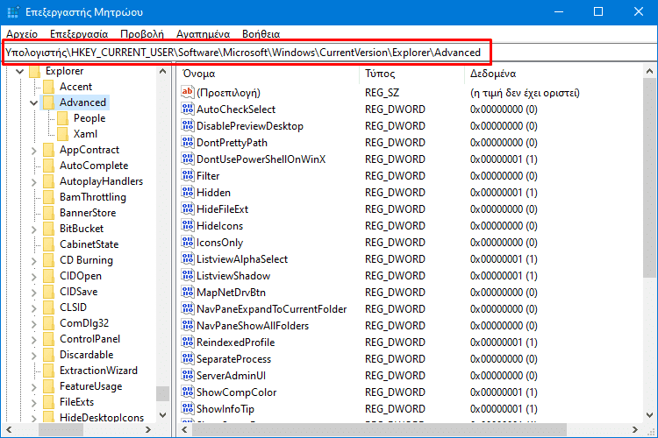Screen dimensions: 658x438
Task: Click the SeparateProcess value icon
Action: (x=187, y=358)
